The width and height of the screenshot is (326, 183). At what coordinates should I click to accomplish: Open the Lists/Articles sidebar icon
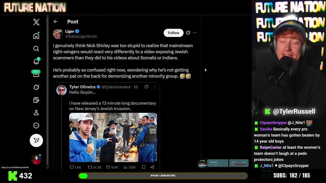tap(36, 100)
